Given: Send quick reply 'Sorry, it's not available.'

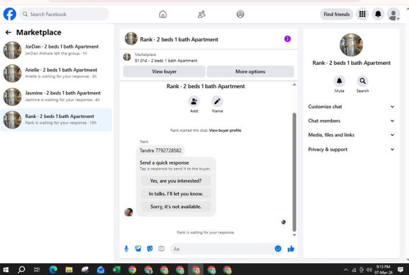Looking at the screenshot, I should point(176,207).
